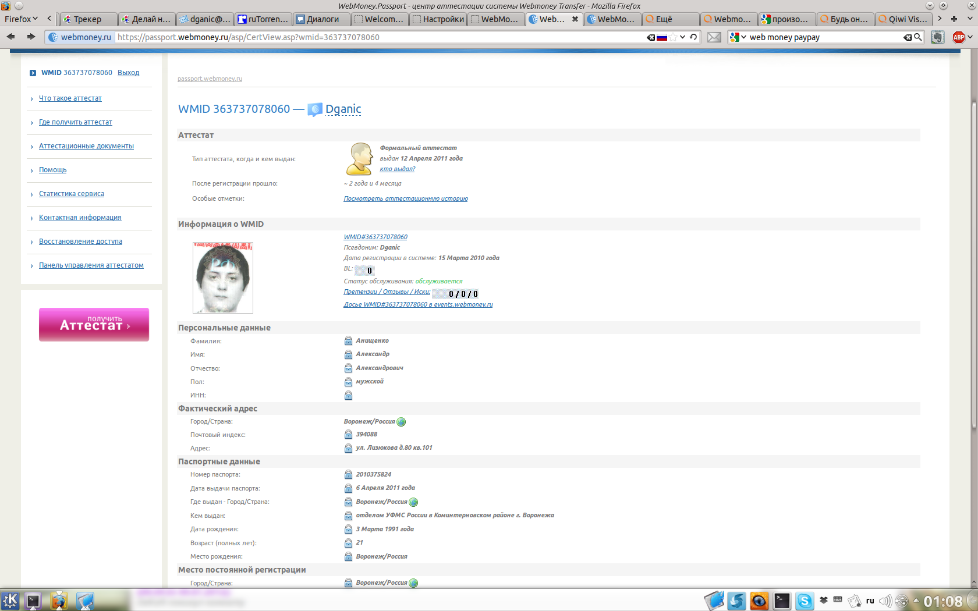Switch to the Qiwi Vis... tab
Screen dimensions: 978x611
903,19
